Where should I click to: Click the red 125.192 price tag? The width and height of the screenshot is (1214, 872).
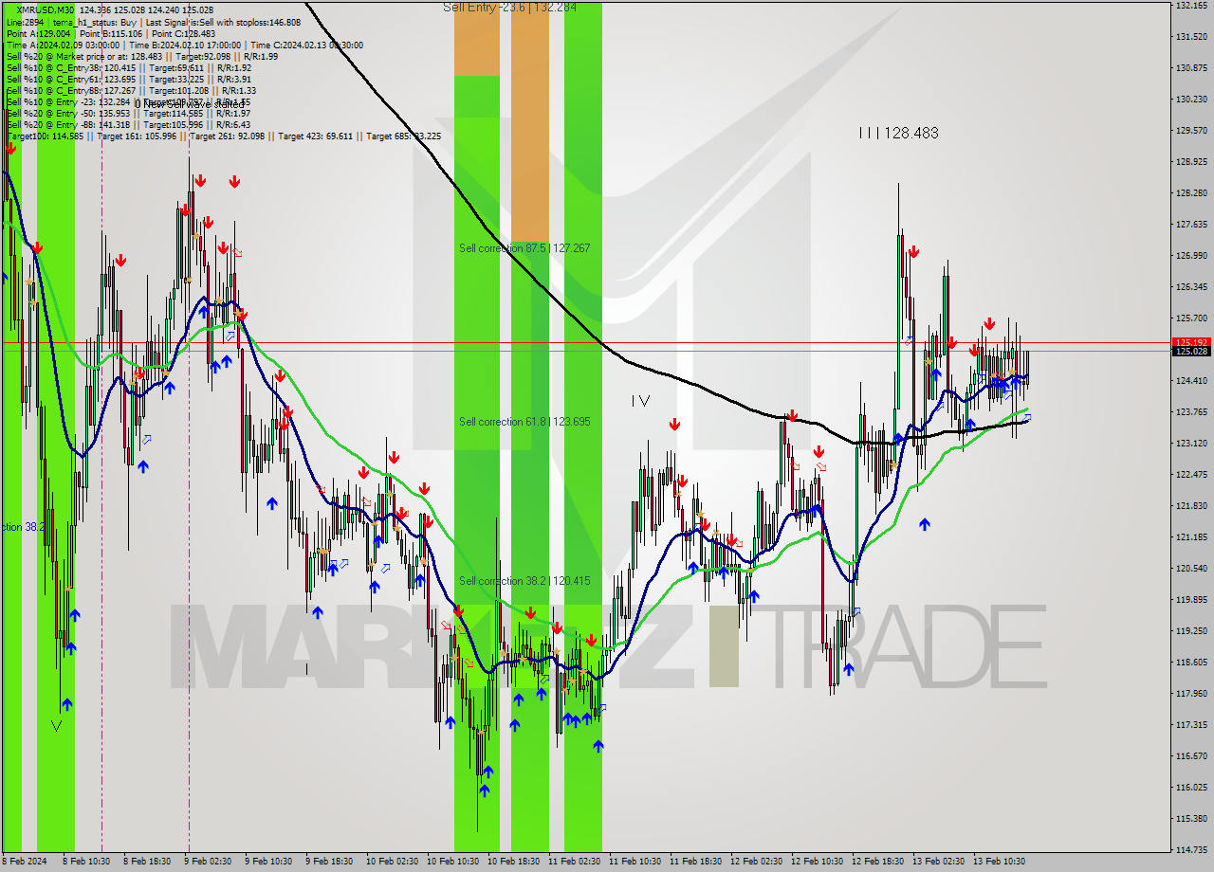coord(1191,342)
